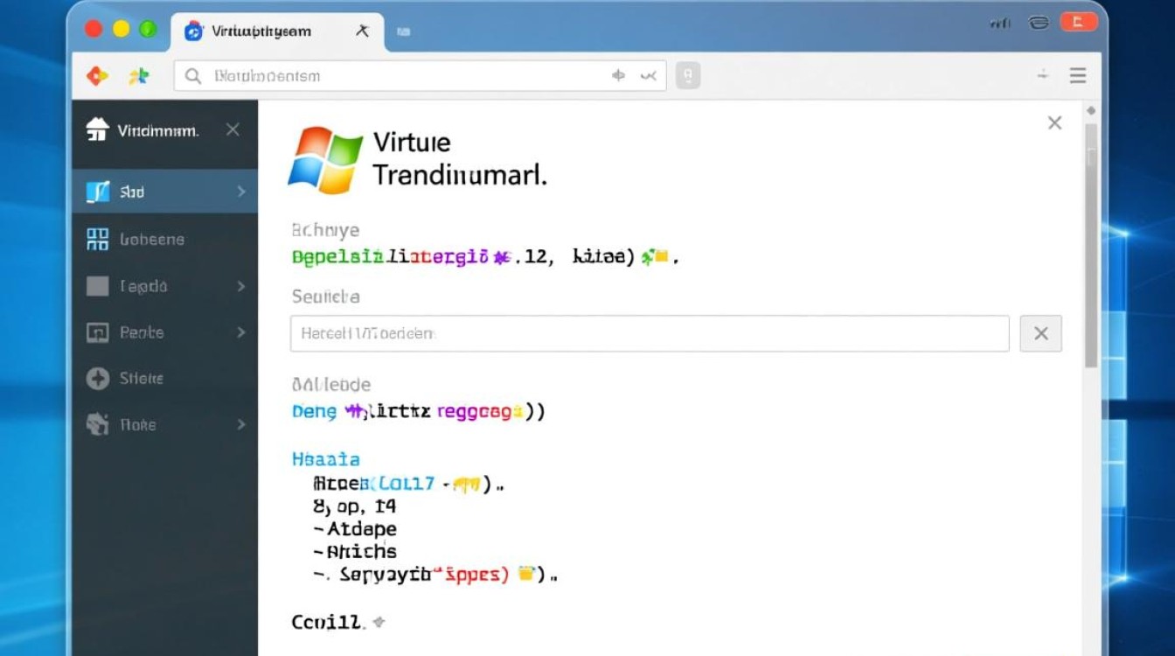This screenshot has height=656, width=1175.
Task: Expand the Tegeda sidebar item chevron
Action: [x=241, y=286]
